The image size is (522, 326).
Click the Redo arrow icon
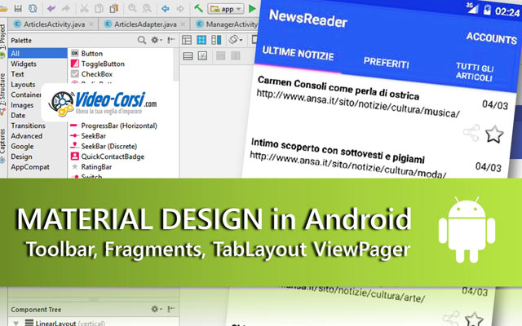[x=65, y=8]
